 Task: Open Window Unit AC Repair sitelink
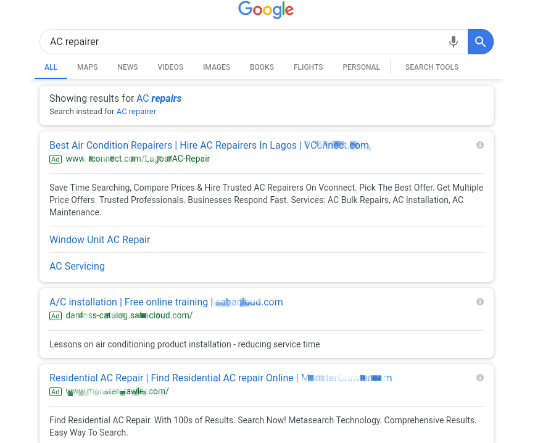[100, 239]
